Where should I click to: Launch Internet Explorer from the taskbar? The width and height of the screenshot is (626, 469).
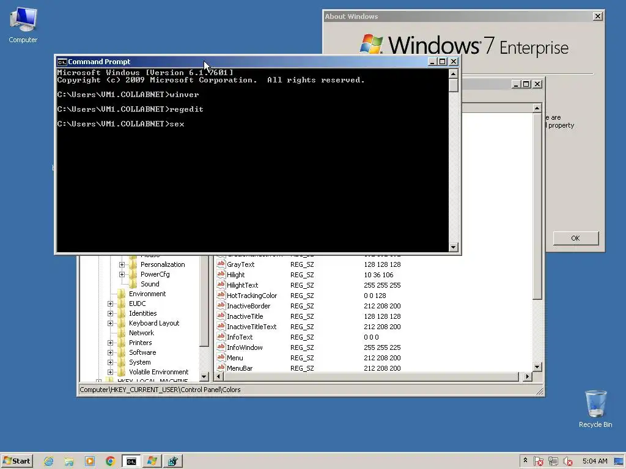coord(49,462)
